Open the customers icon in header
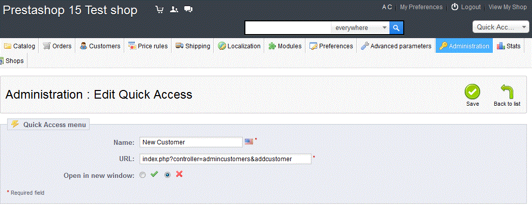The height and width of the screenshot is (211, 532). pyautogui.click(x=174, y=10)
